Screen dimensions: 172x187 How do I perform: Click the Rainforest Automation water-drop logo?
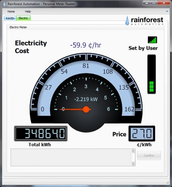(127, 21)
